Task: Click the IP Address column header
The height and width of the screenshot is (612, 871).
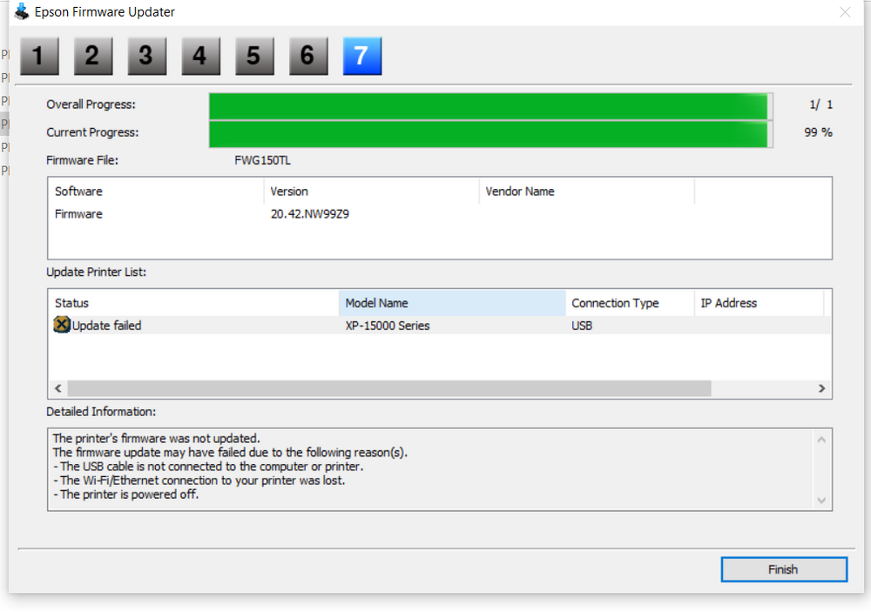Action: (x=758, y=303)
